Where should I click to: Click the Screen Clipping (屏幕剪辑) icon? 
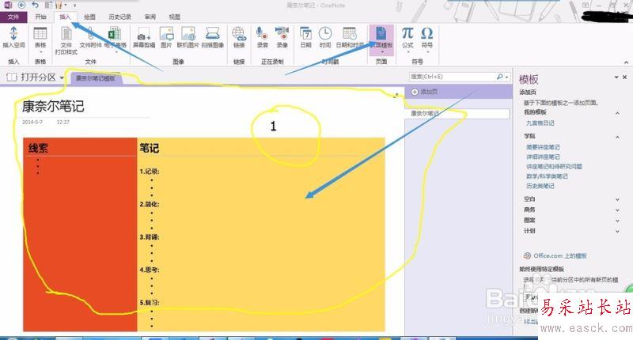[x=144, y=33]
